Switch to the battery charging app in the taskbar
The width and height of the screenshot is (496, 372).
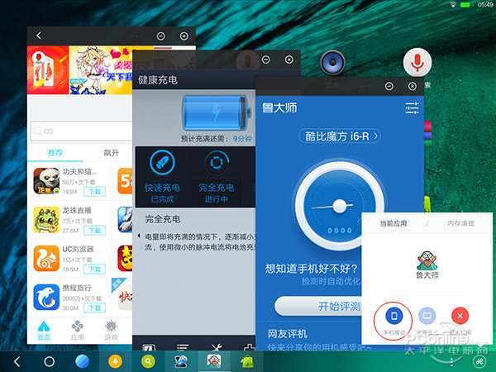181,361
